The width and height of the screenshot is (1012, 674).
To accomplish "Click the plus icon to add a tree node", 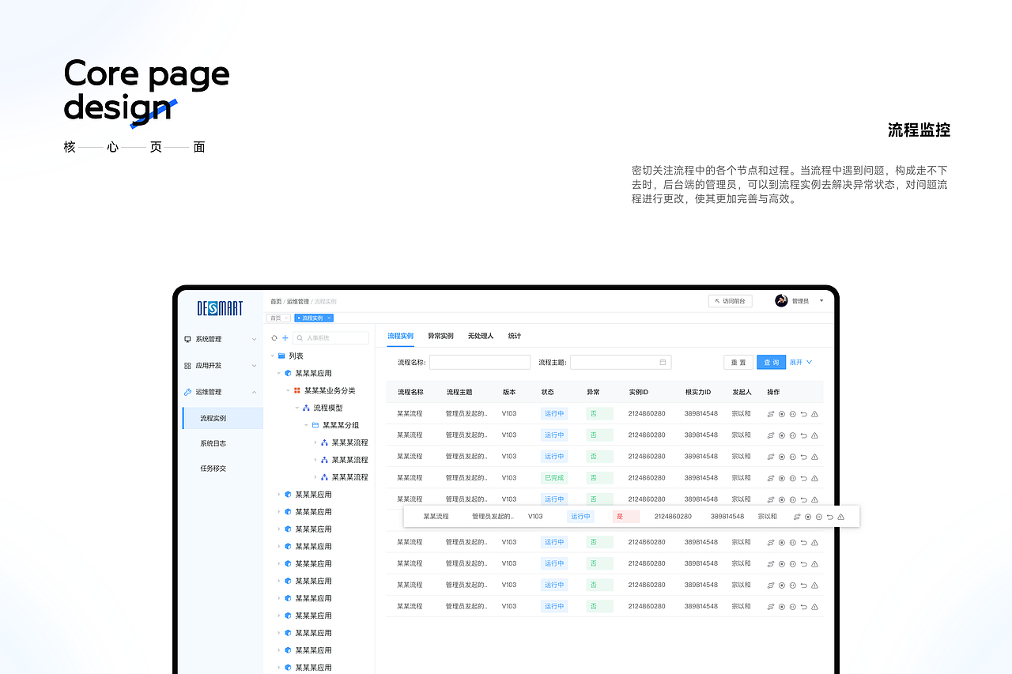I will tap(286, 337).
